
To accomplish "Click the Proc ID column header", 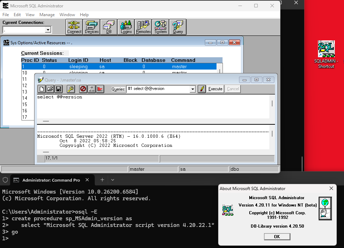I will coord(30,60).
